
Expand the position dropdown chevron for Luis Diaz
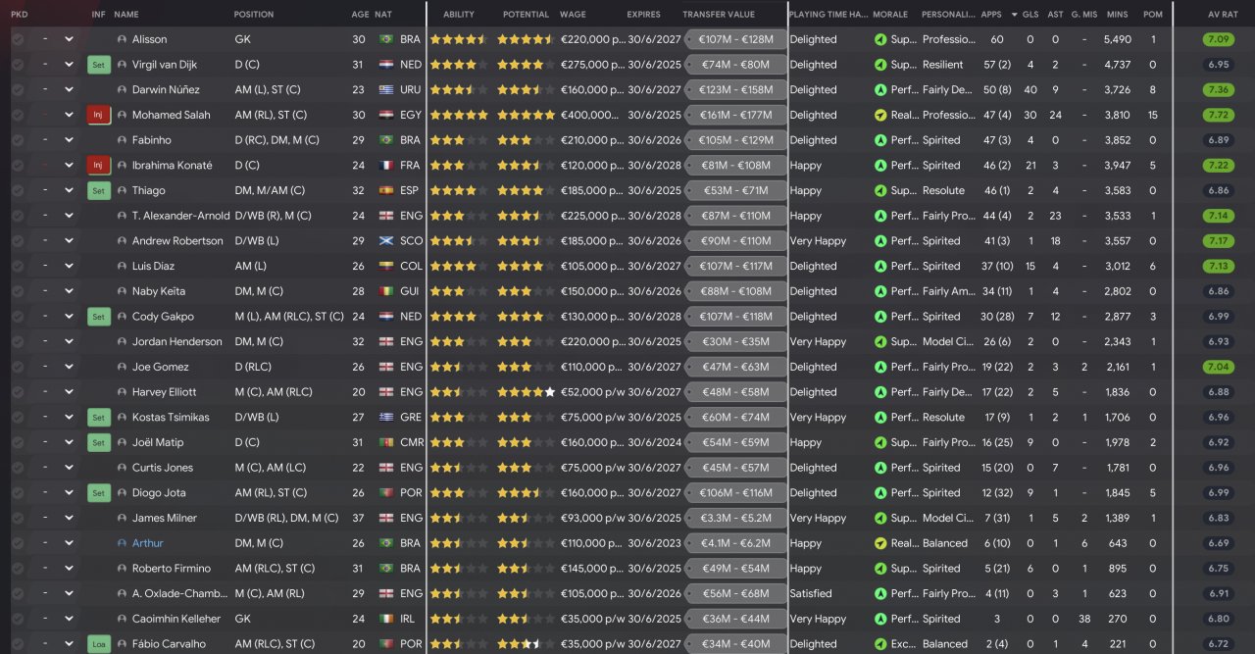(70, 266)
